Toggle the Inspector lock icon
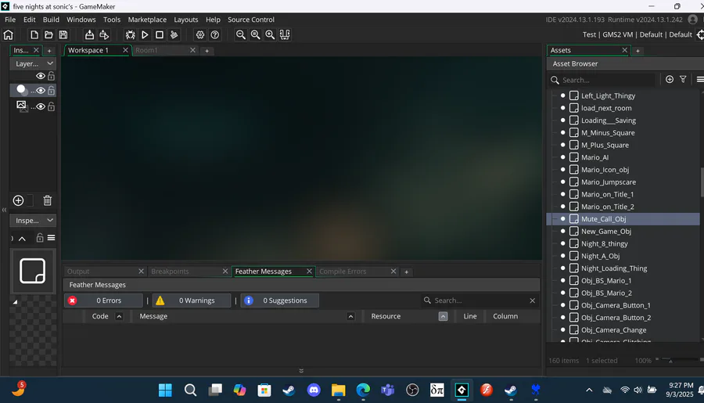 pos(40,238)
